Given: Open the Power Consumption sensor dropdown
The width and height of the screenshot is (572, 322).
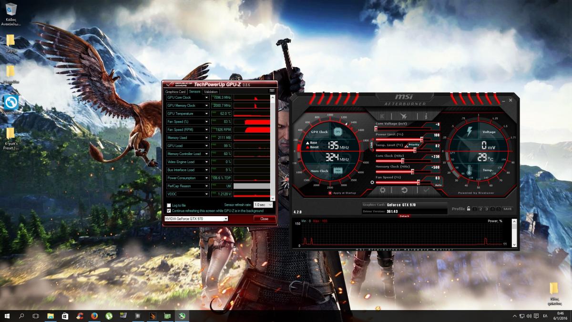Looking at the screenshot, I should pos(206,178).
